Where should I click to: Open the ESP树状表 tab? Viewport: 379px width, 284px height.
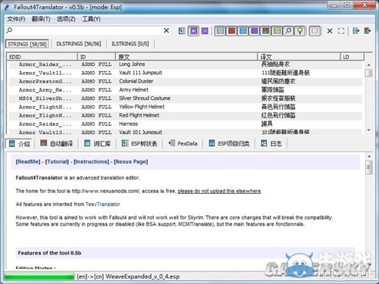(139, 144)
